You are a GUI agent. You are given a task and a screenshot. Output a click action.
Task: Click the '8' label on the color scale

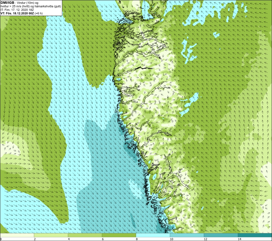[137, 239]
